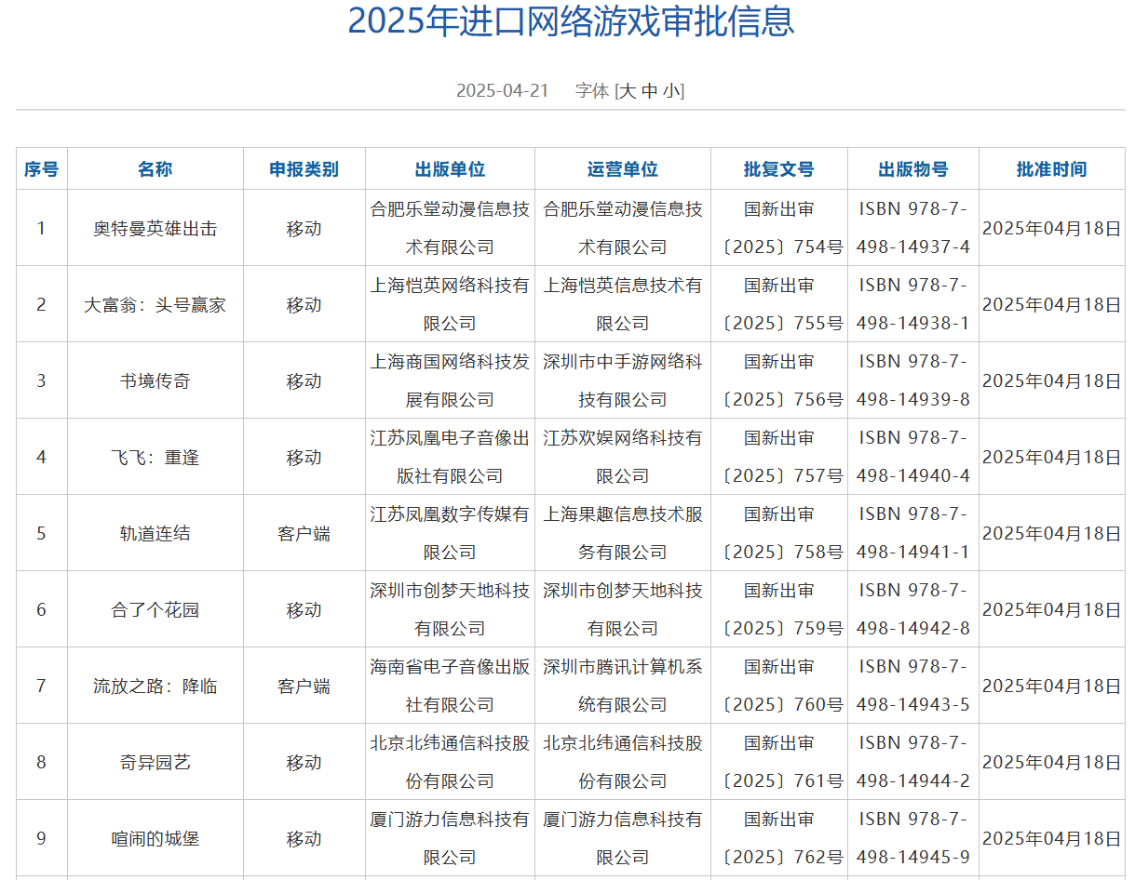Click the 出版单位 column header
1135x880 pixels.
(x=451, y=169)
